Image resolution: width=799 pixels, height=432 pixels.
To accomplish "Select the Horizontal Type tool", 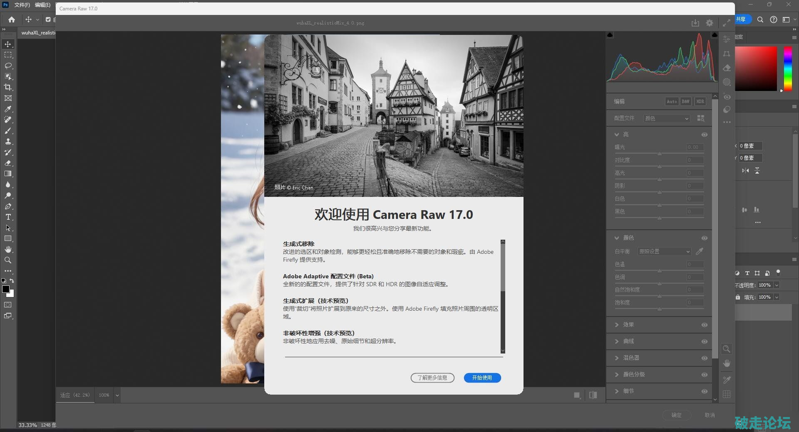I will click(8, 217).
